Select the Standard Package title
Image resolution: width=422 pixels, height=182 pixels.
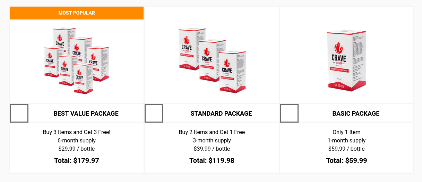pyautogui.click(x=221, y=114)
